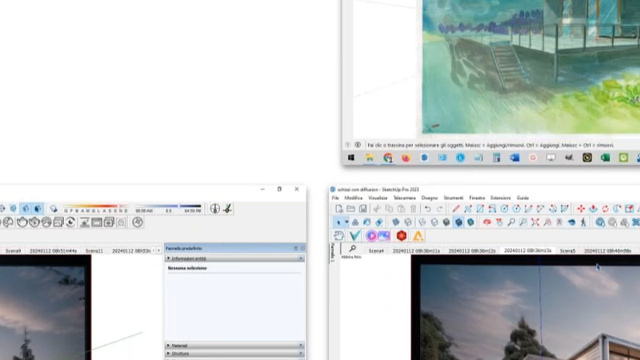
Task: Select the pencil Line tool in the toolbar
Action: pos(456,209)
